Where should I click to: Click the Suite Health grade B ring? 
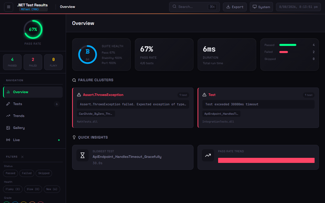[x=88, y=55]
